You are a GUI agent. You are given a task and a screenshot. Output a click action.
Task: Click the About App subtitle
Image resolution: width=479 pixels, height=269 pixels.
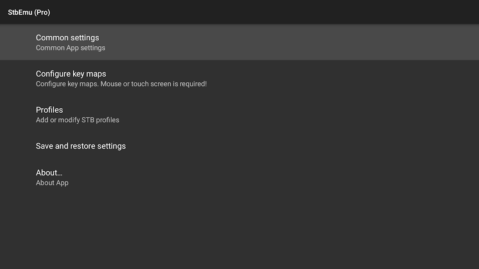point(52,183)
